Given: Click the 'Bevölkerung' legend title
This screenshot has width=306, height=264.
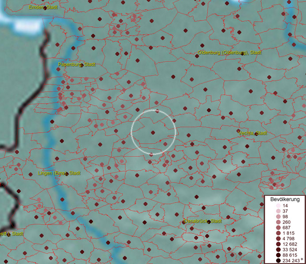Looking at the screenshot, I should coord(285,199).
